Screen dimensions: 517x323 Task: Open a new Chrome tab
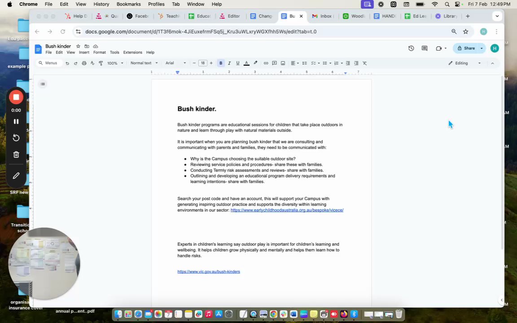coord(468,16)
